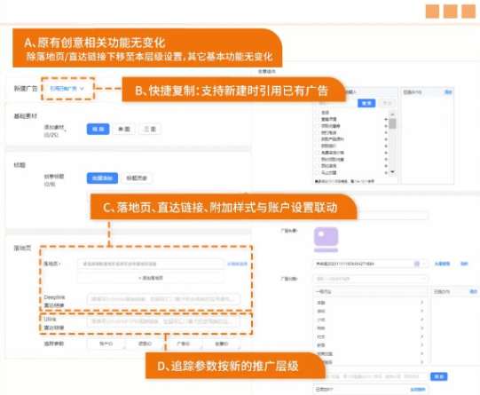Click 清空 link in component selected panel
This screenshot has height=395, width=480.
tap(448, 91)
